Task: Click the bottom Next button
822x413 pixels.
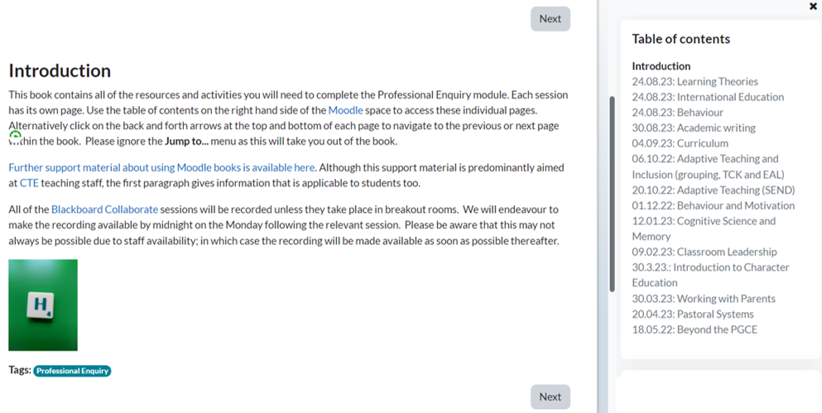Action: coord(550,397)
